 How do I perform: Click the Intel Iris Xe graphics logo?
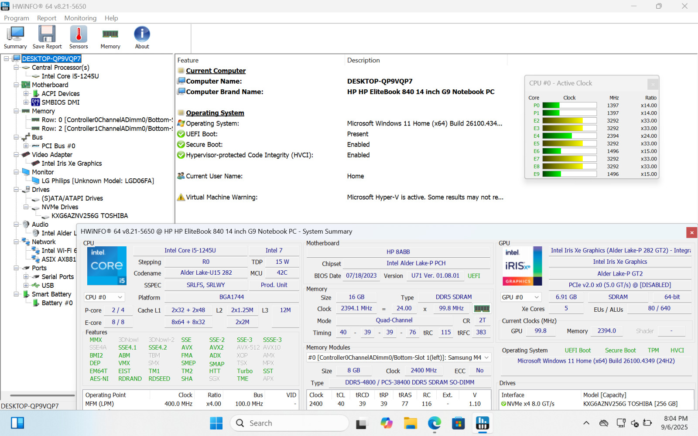pos(523,266)
